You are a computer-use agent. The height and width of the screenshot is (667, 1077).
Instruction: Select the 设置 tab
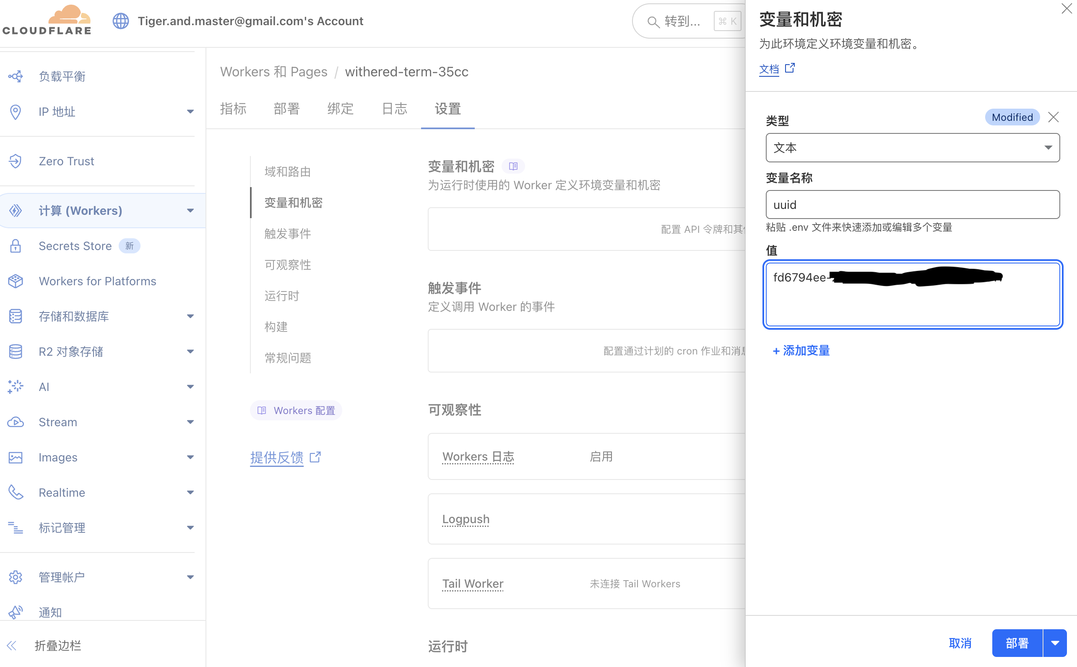point(447,109)
